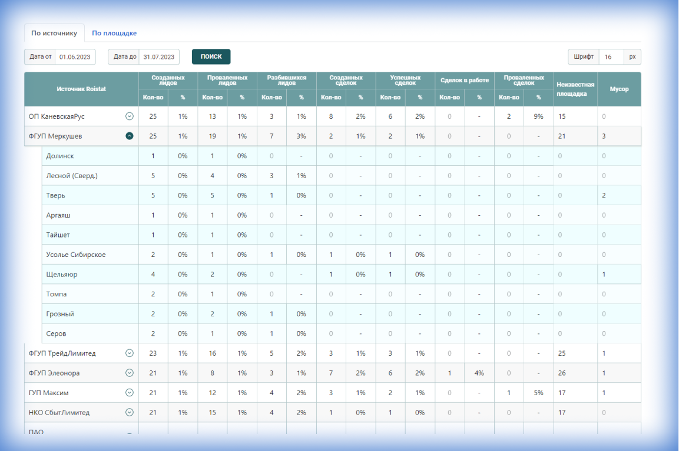Open the 19 проваленных лидов link for Меркушев

point(212,136)
